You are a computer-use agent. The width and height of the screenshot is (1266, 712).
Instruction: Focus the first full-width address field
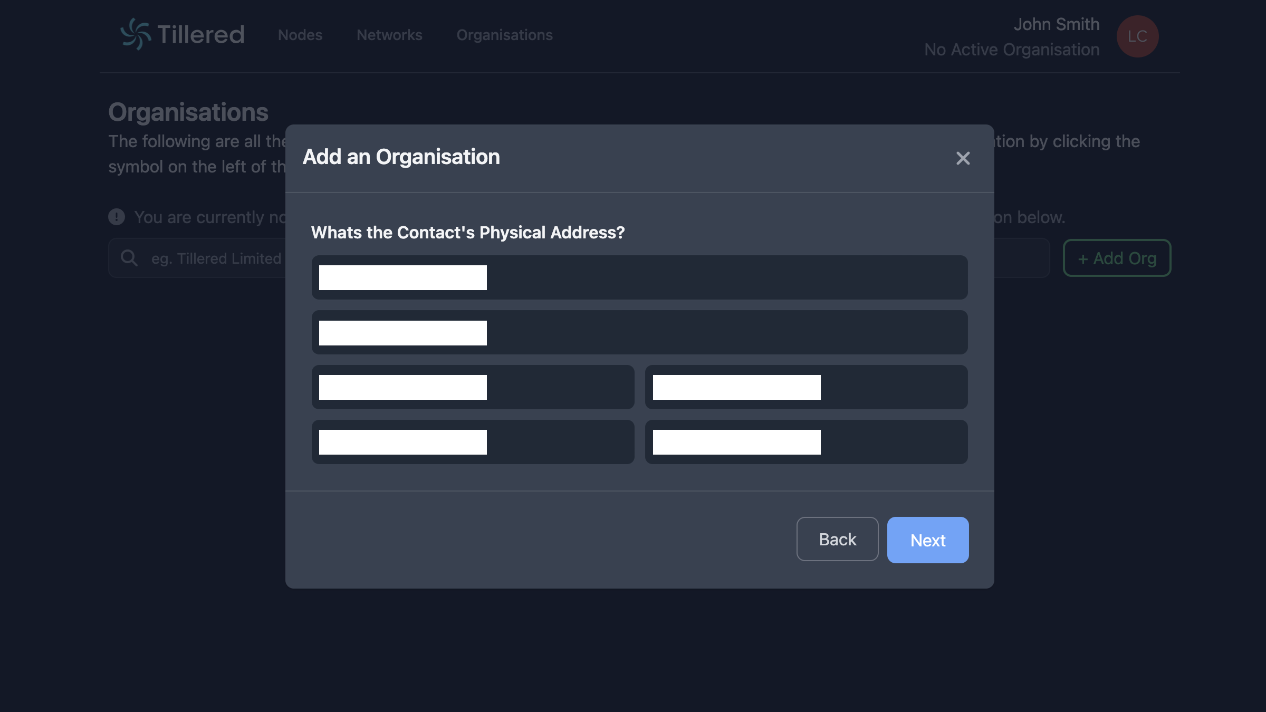click(639, 277)
